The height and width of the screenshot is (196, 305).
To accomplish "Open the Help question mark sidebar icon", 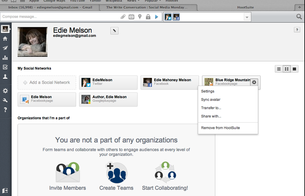I will [5, 110].
